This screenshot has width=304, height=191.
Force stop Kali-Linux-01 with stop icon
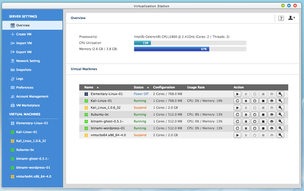(x=263, y=101)
